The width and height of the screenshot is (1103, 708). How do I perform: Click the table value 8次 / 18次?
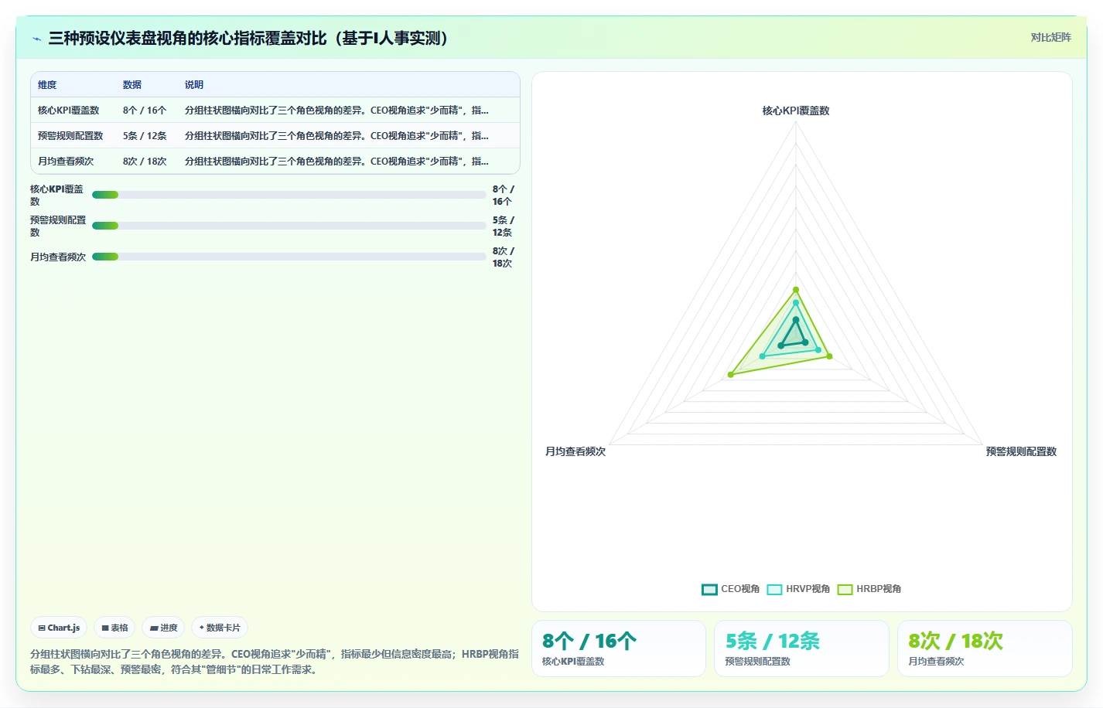point(145,162)
